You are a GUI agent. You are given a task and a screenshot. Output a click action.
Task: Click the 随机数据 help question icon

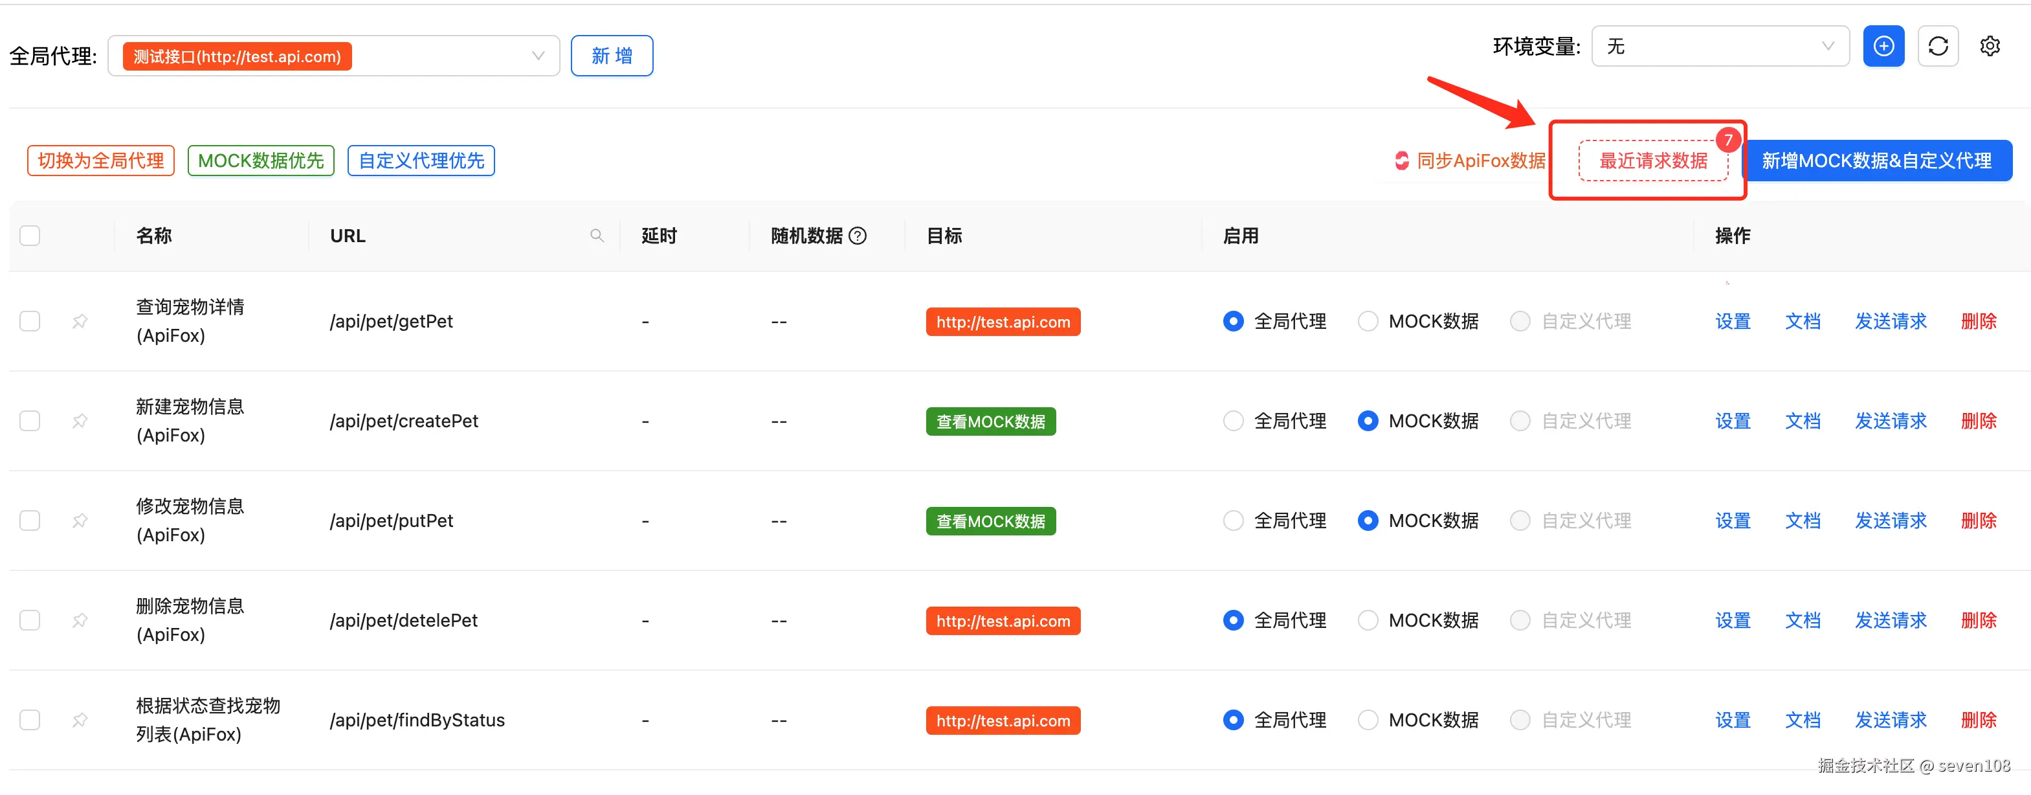coord(858,236)
